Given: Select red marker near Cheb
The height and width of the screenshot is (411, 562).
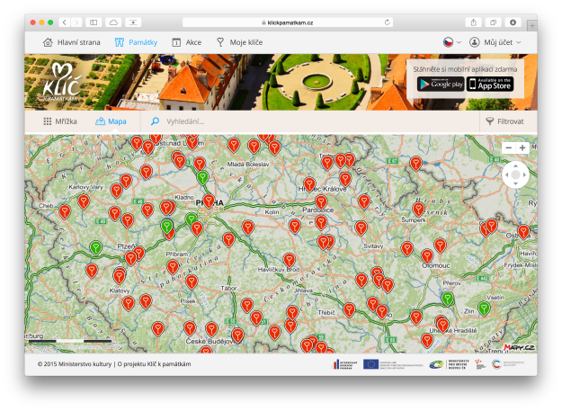Looking at the screenshot, I should point(65,211).
